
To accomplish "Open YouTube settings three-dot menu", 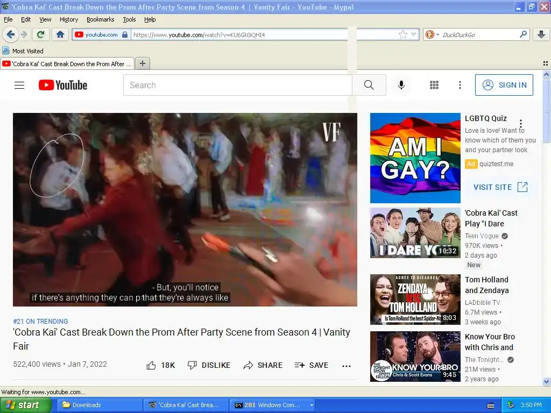I will [460, 85].
